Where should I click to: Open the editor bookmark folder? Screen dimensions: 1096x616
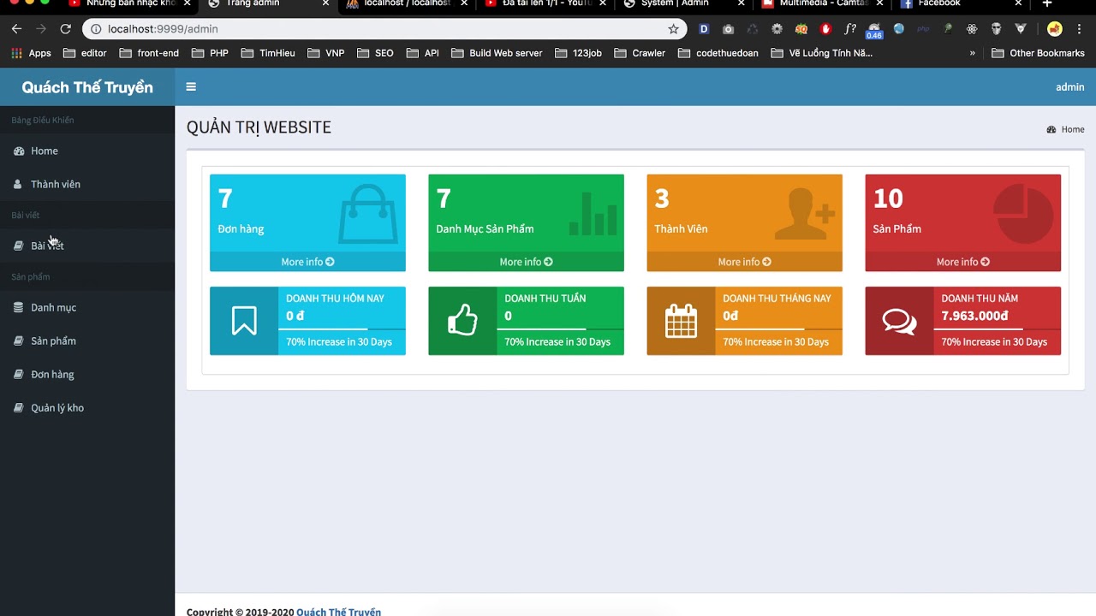[x=85, y=53]
